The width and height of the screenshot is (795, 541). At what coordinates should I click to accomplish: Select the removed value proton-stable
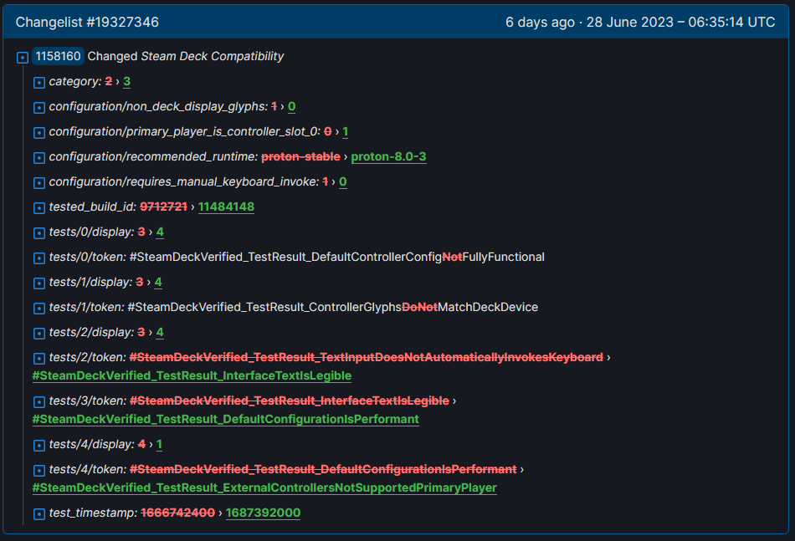[x=300, y=156]
